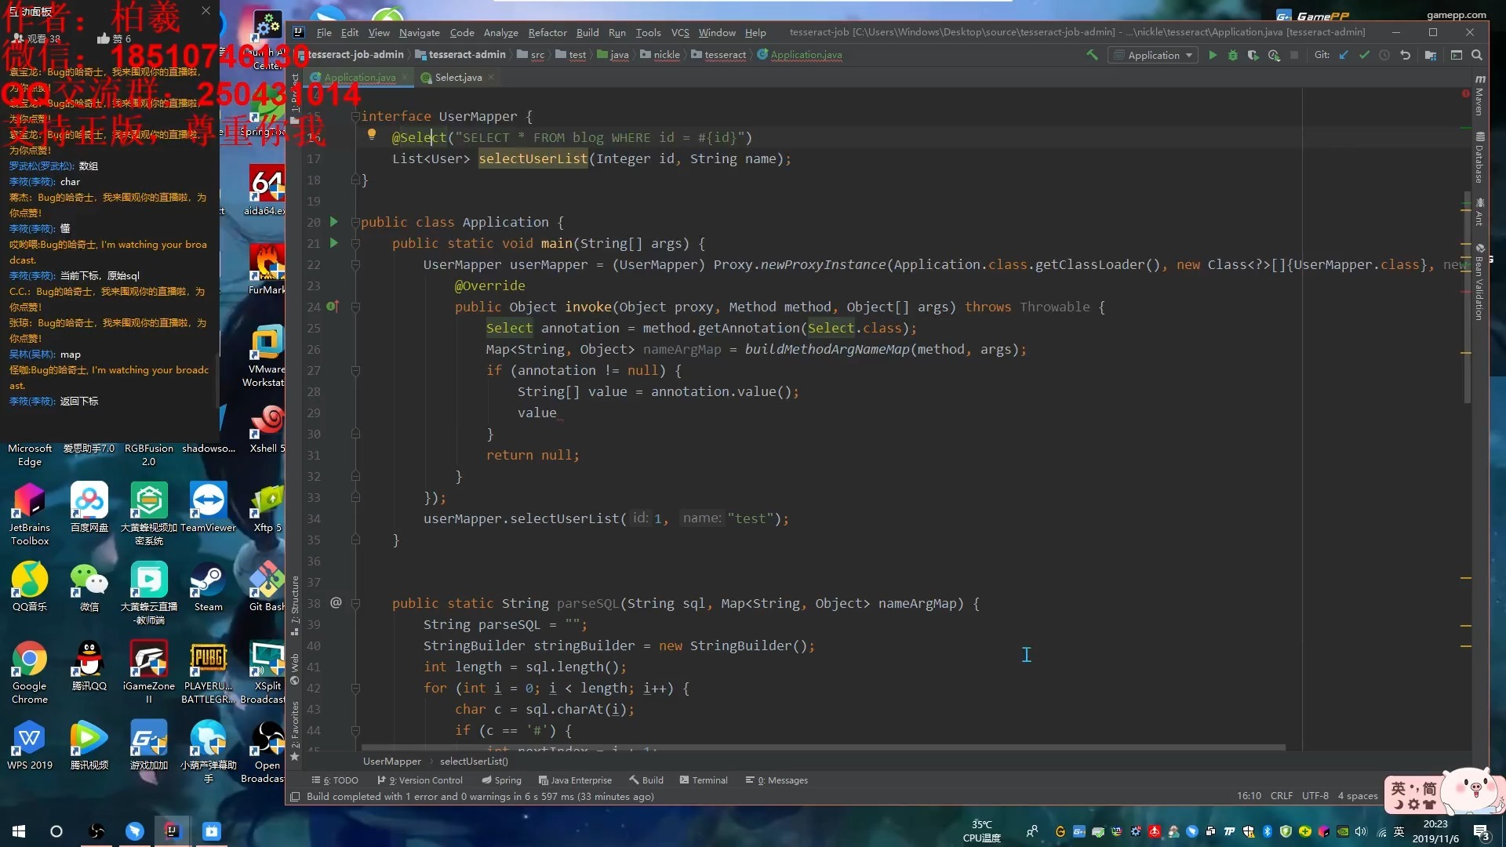Image resolution: width=1506 pixels, height=847 pixels.
Task: Run with Coverage icon
Action: point(1253,55)
